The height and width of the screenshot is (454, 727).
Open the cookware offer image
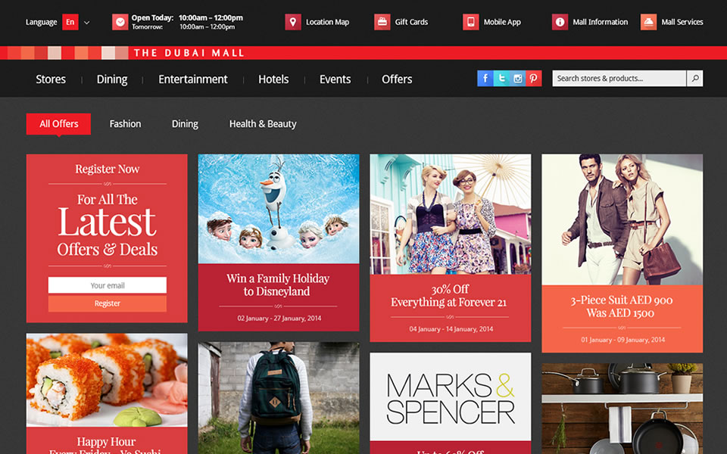pyautogui.click(x=622, y=409)
